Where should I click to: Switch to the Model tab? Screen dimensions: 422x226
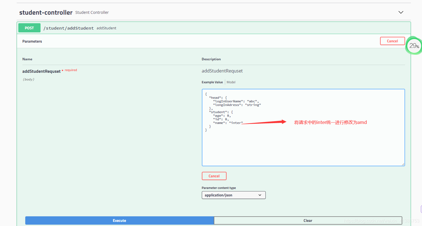pyautogui.click(x=231, y=82)
